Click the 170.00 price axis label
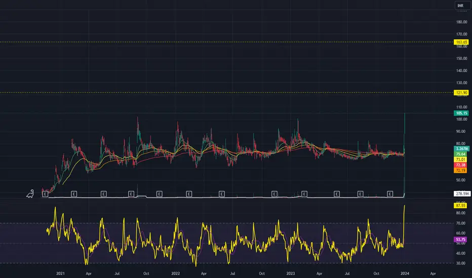472x278 pixels. pos(461,34)
